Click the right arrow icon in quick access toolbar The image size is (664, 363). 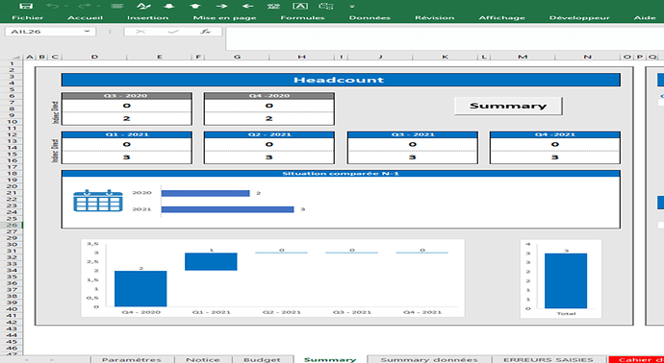221,6
